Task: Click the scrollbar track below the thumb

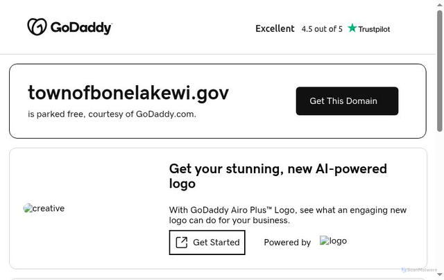Action: coord(440,208)
